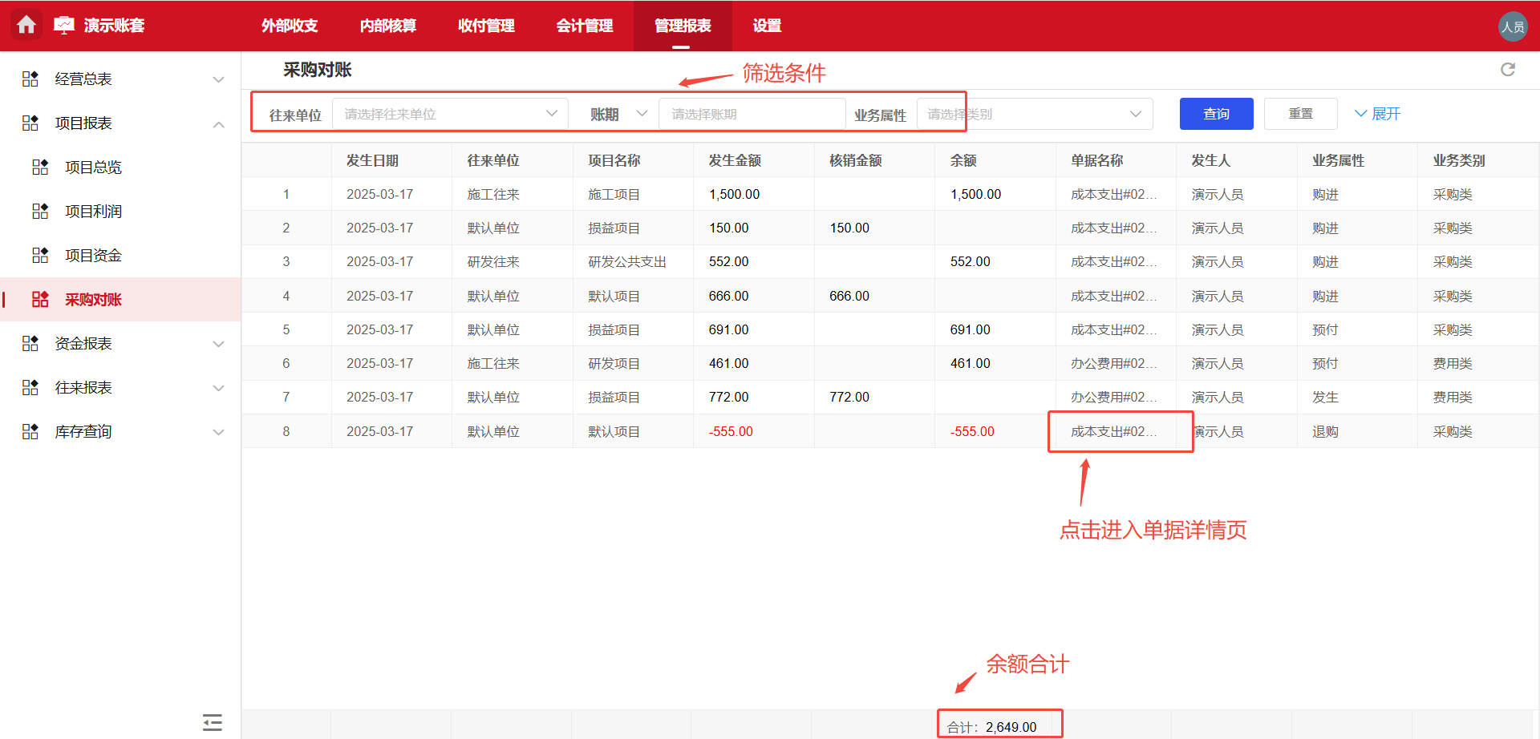1540x739 pixels.
Task: Expand the 往来报表 sidebar section
Action: (x=218, y=387)
